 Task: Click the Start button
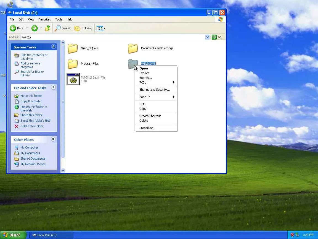[x=13, y=235]
